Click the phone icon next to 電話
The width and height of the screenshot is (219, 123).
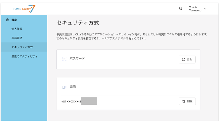pyautogui.click(x=64, y=87)
